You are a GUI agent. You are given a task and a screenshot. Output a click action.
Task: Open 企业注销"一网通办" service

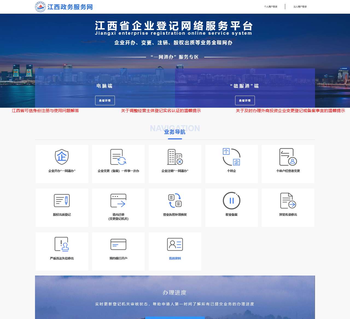click(175, 163)
